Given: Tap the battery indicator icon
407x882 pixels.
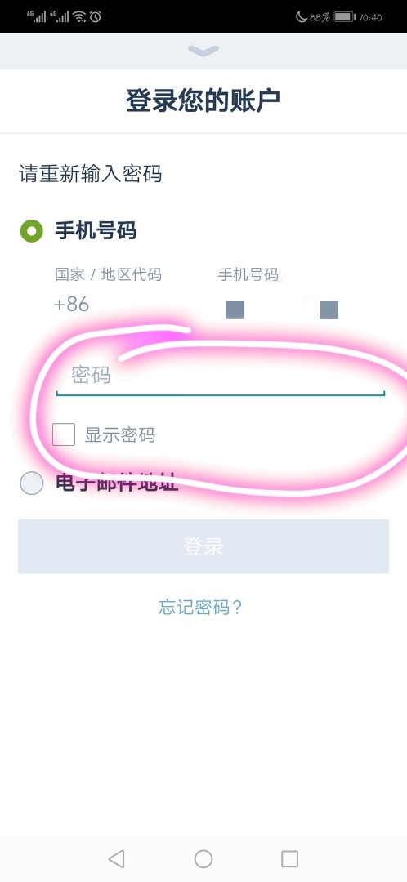Looking at the screenshot, I should pyautogui.click(x=345, y=17).
